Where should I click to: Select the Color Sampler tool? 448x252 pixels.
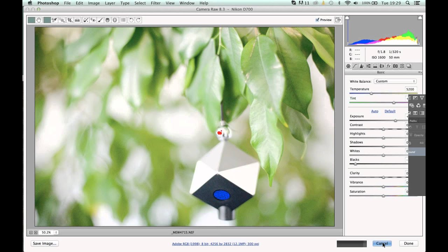click(x=54, y=20)
